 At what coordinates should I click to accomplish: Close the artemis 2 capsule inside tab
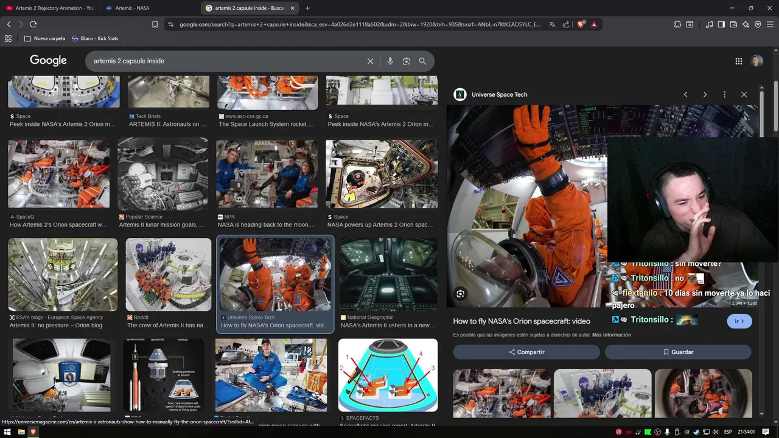(293, 8)
